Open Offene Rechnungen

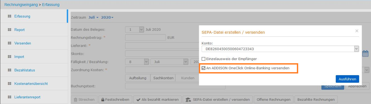click(274, 99)
